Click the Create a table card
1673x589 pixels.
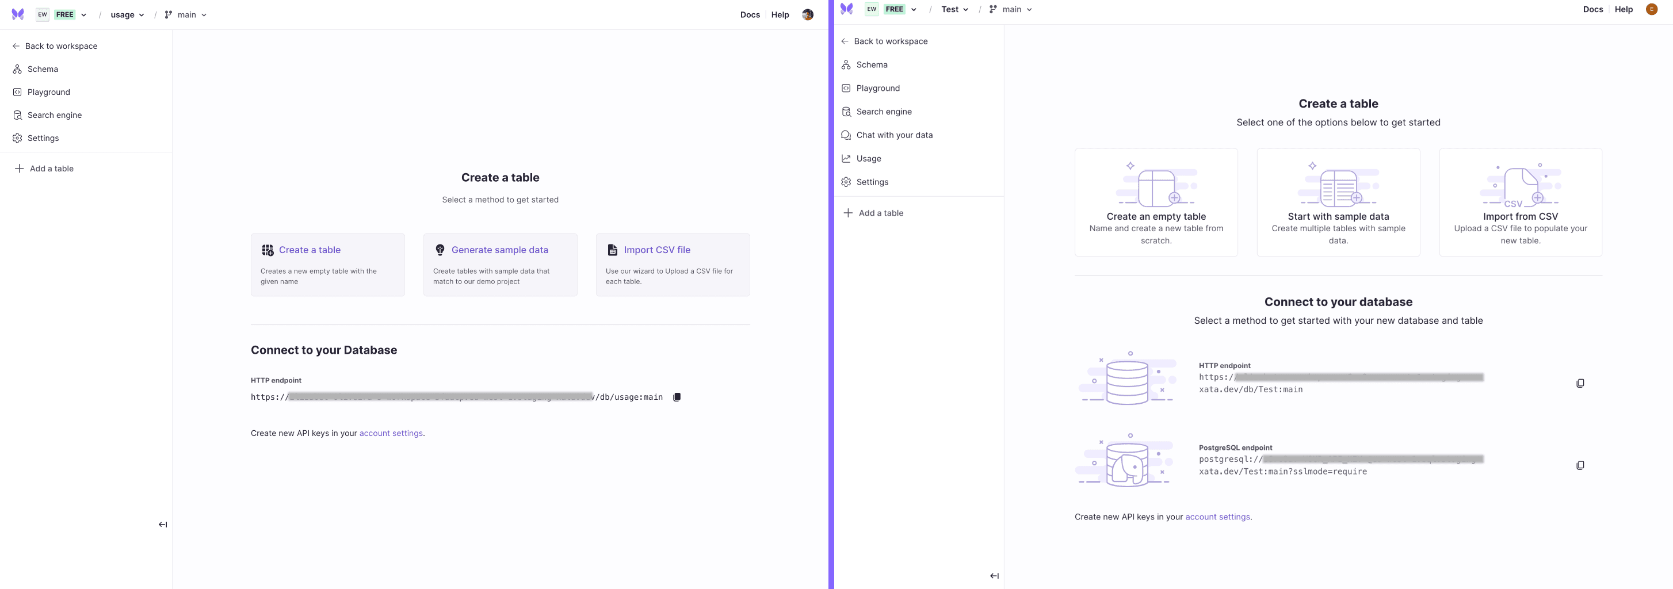327,265
